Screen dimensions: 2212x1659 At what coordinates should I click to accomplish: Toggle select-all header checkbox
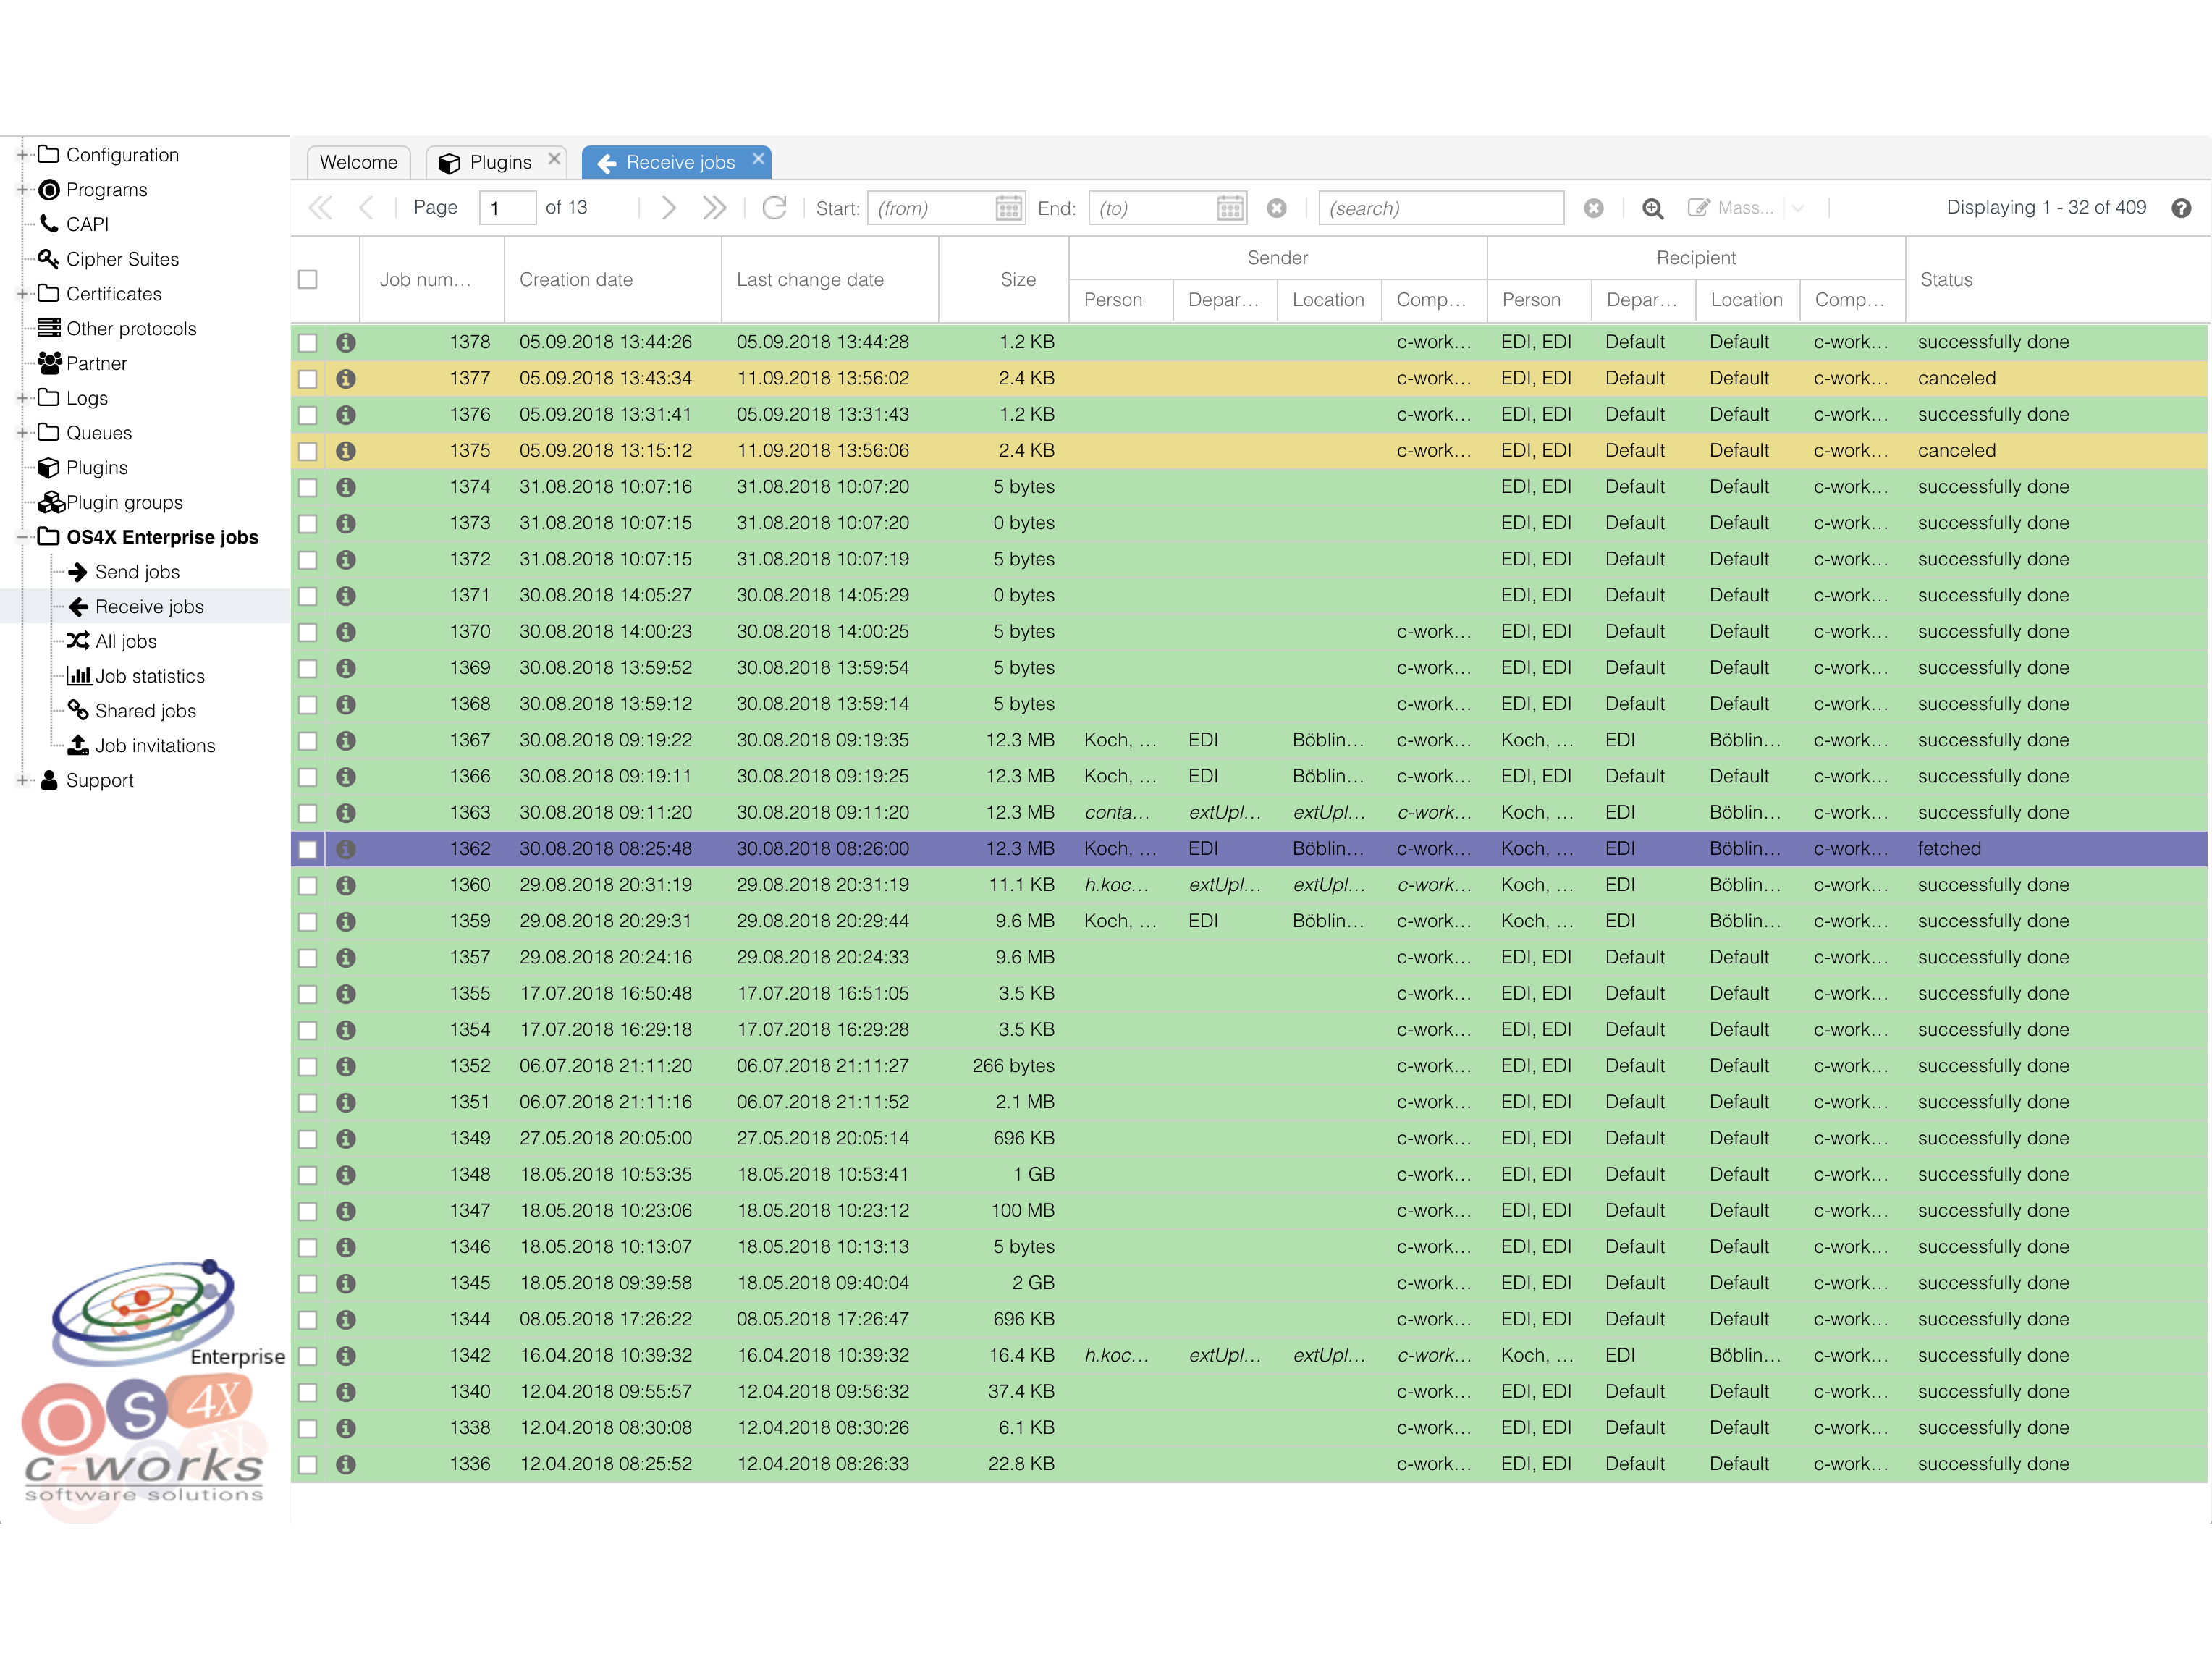[308, 280]
